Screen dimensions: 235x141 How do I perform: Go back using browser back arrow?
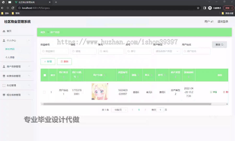pos(2,8)
